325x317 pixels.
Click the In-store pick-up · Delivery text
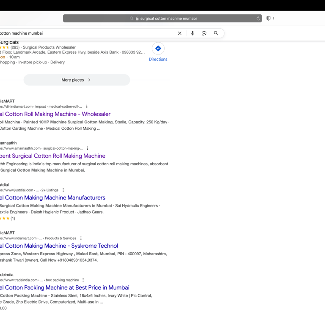point(41,62)
